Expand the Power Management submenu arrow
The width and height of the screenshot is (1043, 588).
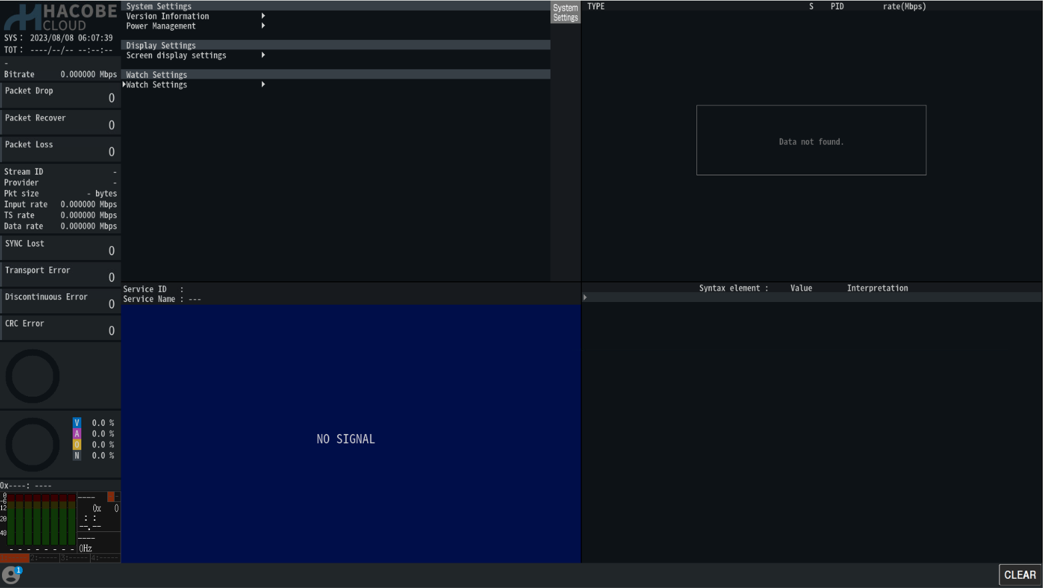click(263, 26)
